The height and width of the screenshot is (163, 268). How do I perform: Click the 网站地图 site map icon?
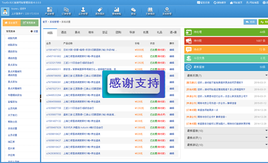[247, 2]
